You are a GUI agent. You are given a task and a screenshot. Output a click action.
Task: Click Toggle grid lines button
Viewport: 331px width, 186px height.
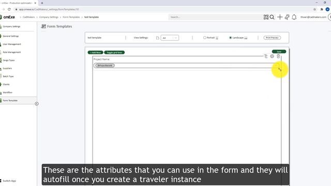tap(114, 53)
